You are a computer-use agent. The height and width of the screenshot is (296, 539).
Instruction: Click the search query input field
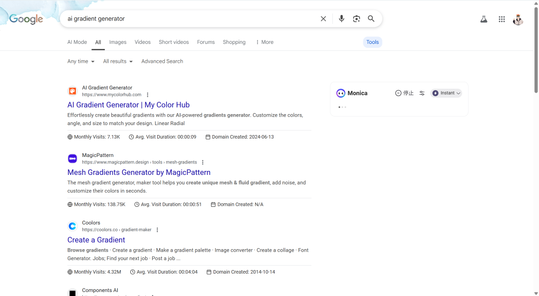coord(191,19)
